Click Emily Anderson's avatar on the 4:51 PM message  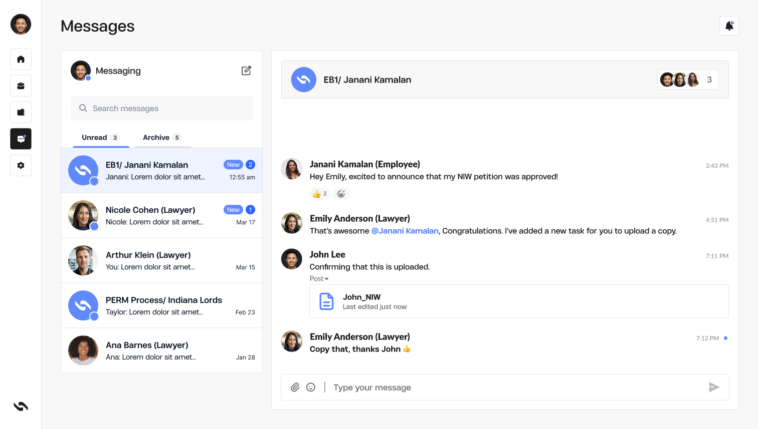coord(292,223)
